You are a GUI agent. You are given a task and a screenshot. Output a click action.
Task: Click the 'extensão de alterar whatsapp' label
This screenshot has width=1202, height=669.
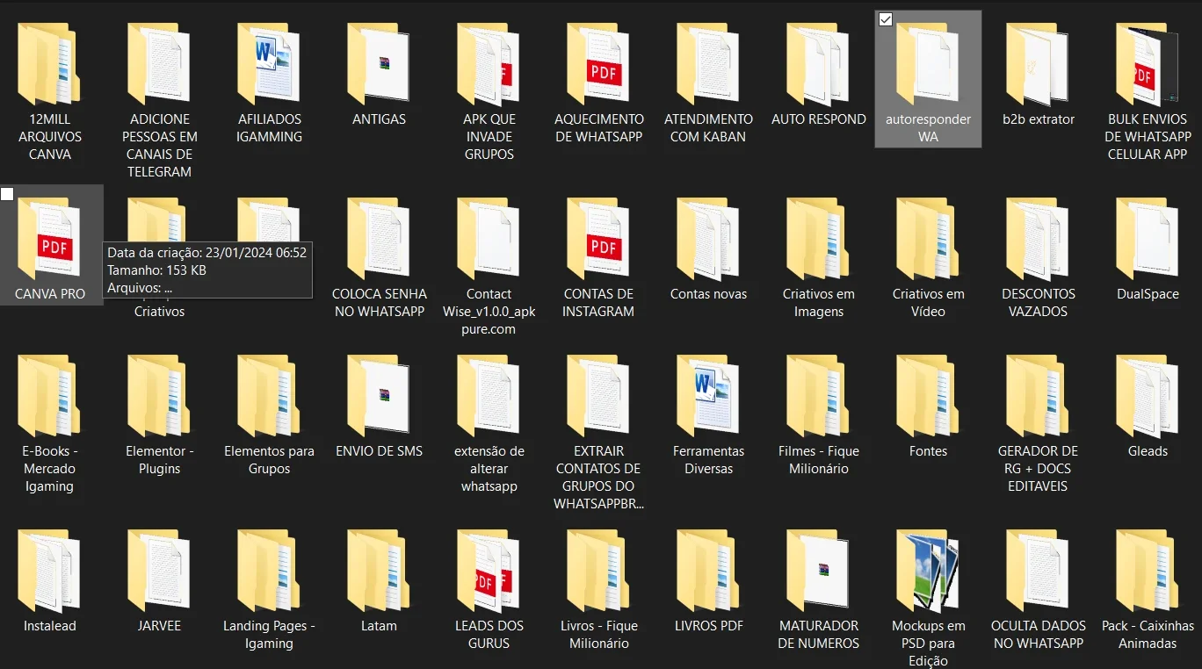pyautogui.click(x=489, y=469)
